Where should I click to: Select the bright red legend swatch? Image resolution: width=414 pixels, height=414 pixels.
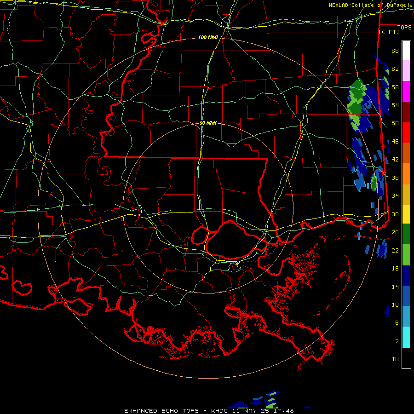[x=406, y=132]
